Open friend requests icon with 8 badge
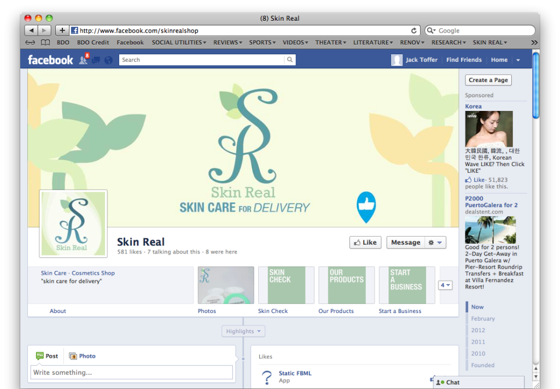Screen dimensions: 560x389 click(84, 59)
